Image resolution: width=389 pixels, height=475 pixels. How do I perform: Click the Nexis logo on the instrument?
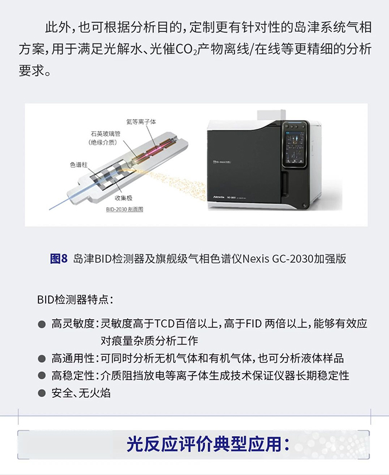pyautogui.click(x=219, y=197)
